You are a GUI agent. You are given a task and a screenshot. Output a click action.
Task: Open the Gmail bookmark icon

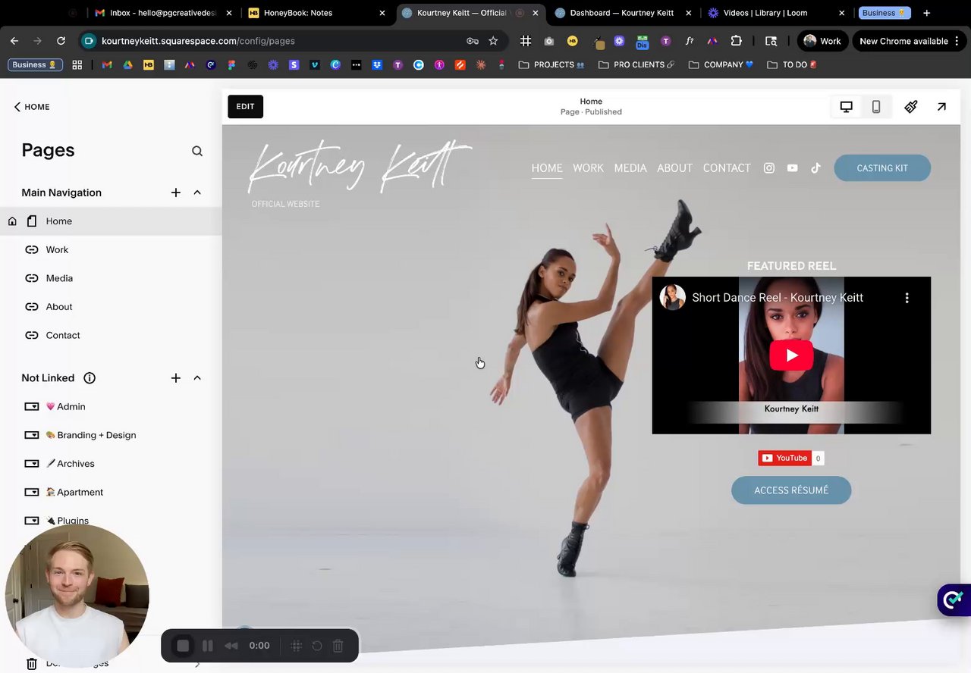pos(107,65)
